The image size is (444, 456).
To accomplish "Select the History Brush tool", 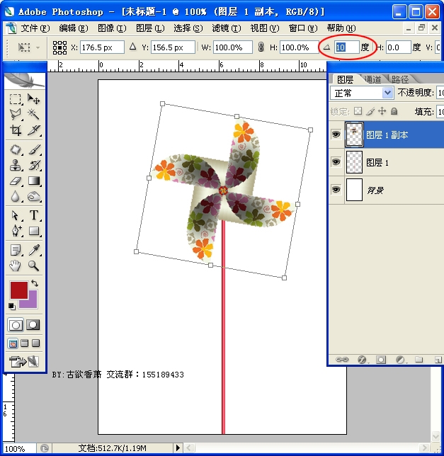I will (x=34, y=165).
